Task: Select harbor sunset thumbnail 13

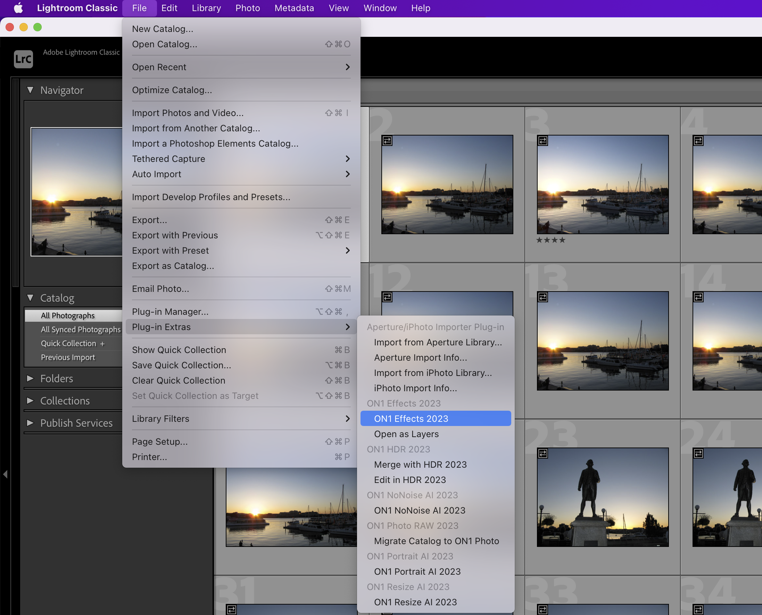Action: (x=603, y=341)
